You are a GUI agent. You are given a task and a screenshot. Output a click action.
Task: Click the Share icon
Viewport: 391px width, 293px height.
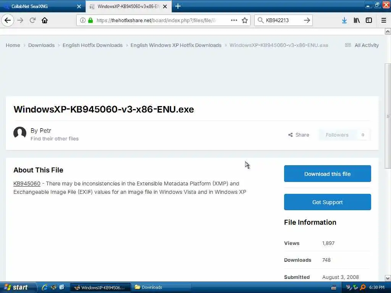click(291, 135)
